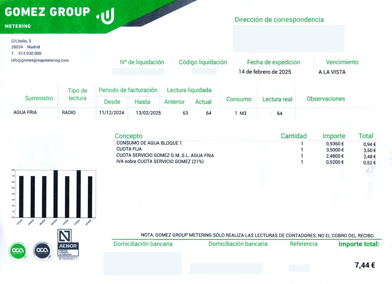Click the 'Tipo de lectura' column header
The height and width of the screenshot is (284, 392).
click(77, 94)
